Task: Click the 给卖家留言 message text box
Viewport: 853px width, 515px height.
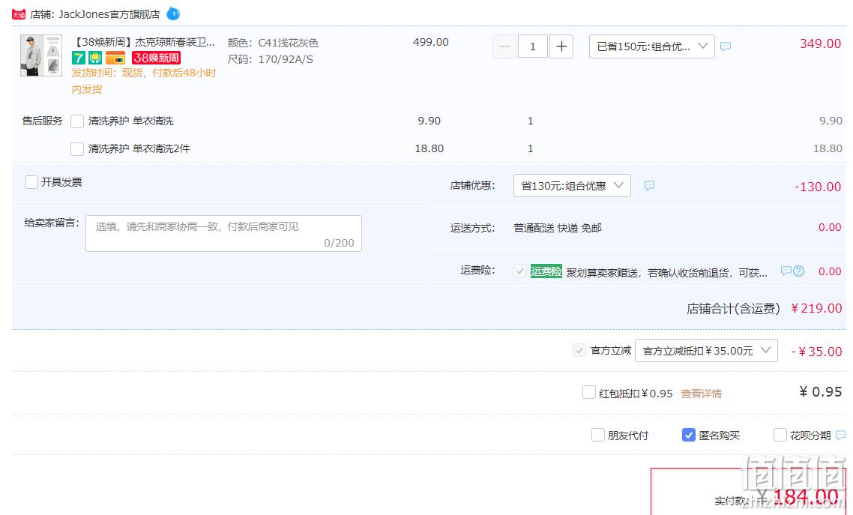Action: [223, 233]
